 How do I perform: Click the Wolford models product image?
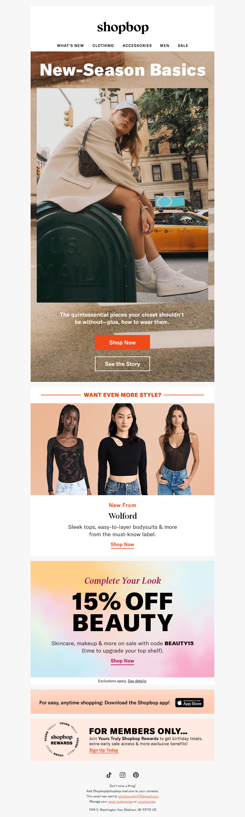click(x=123, y=449)
